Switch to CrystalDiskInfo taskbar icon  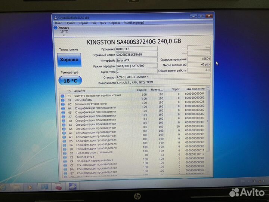pyautogui.click(x=73, y=186)
